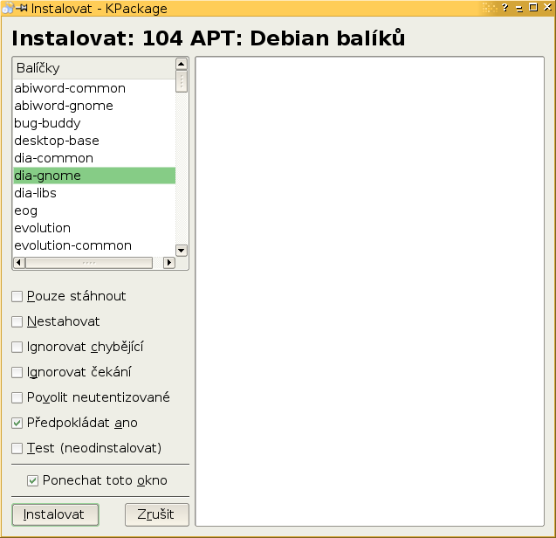Image resolution: width=556 pixels, height=538 pixels.
Task: Uncheck Předpokládat ano option
Action: coord(17,423)
